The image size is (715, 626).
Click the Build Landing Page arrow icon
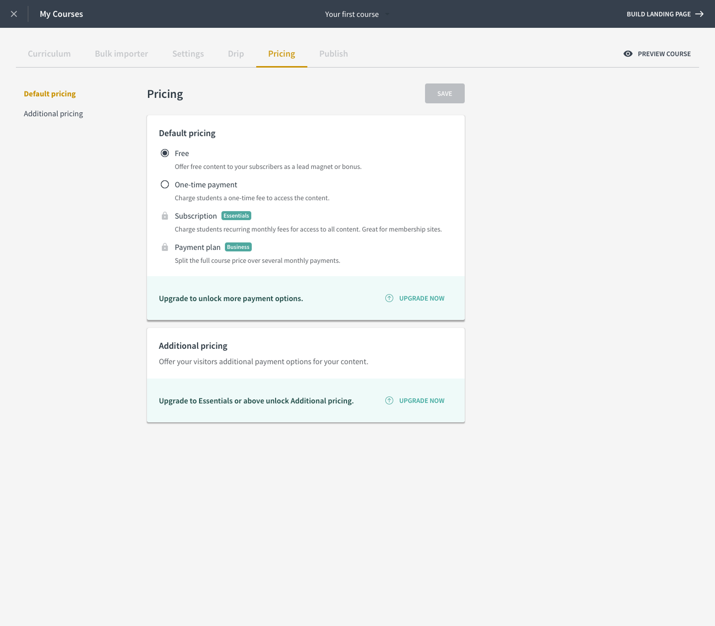tap(699, 14)
